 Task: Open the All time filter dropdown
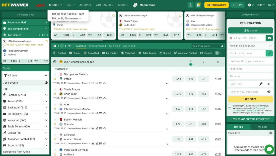coord(26,75)
